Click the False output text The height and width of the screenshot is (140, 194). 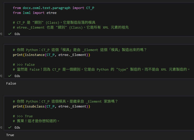coord(11,83)
